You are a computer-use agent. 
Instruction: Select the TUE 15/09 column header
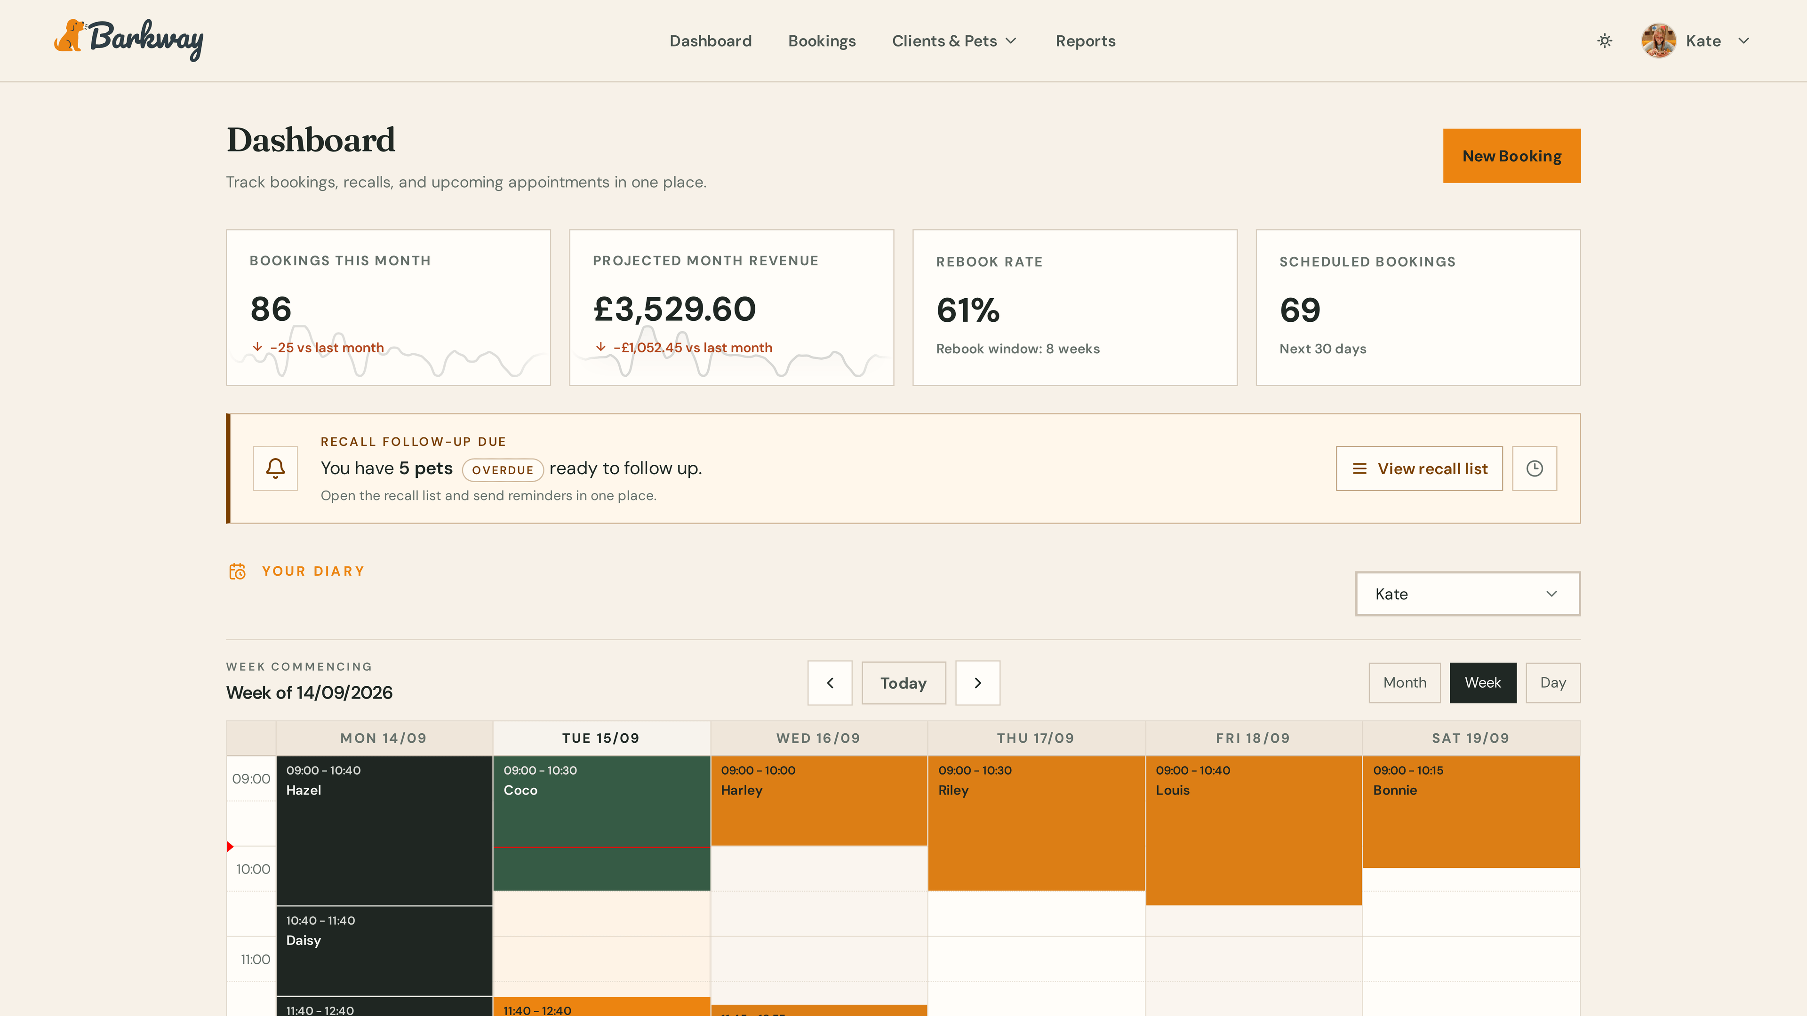[x=601, y=738]
